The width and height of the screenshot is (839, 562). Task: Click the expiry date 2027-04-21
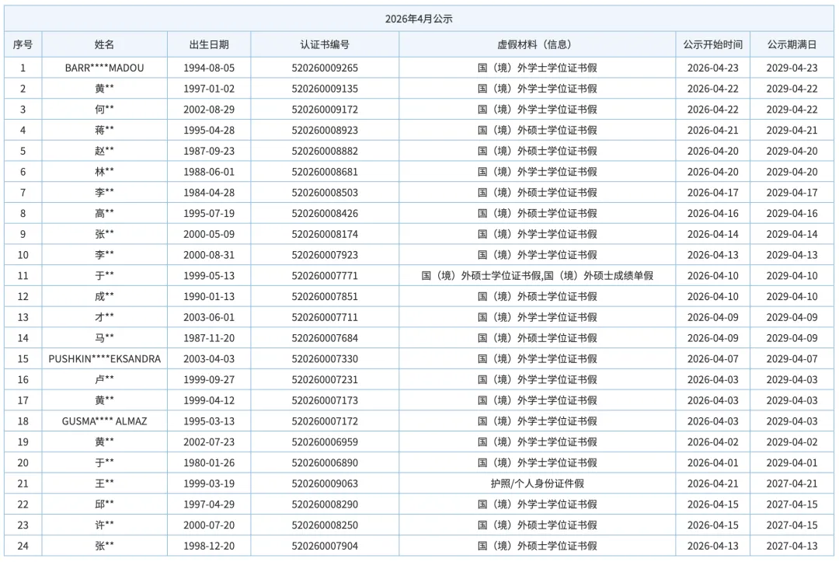[x=792, y=483]
